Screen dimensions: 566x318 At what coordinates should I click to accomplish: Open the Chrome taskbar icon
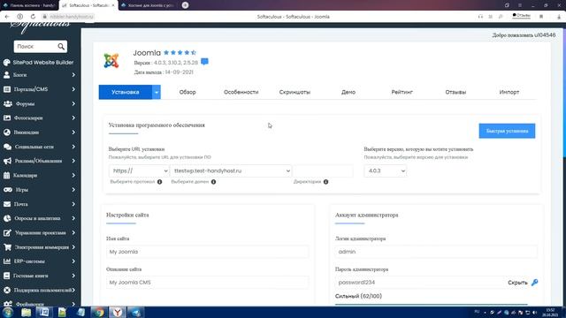(x=99, y=312)
